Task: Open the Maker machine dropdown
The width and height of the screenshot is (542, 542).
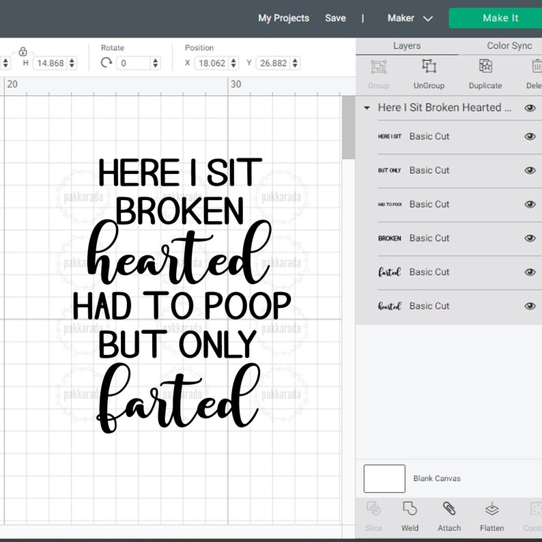Action: tap(410, 18)
